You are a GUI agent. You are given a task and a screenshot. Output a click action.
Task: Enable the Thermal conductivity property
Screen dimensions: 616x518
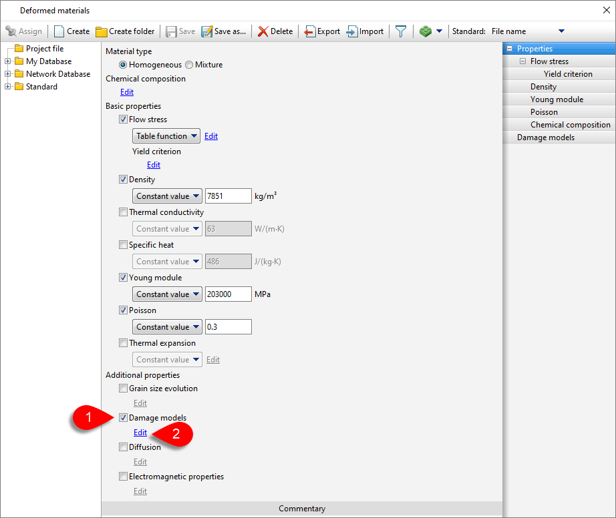123,212
